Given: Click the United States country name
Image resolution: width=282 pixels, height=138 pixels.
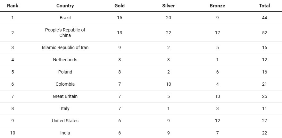Looking at the screenshot, I should point(65,121).
